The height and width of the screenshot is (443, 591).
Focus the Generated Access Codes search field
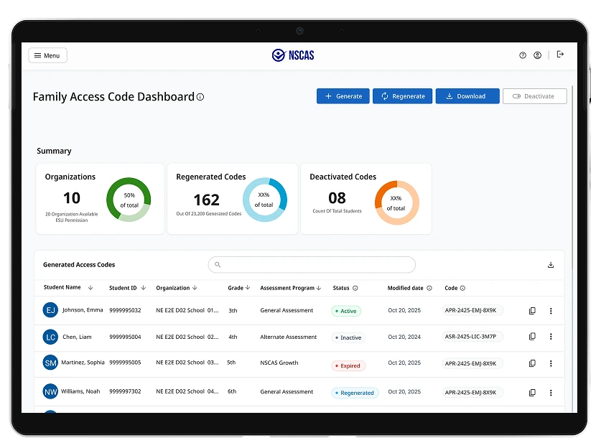(312, 264)
